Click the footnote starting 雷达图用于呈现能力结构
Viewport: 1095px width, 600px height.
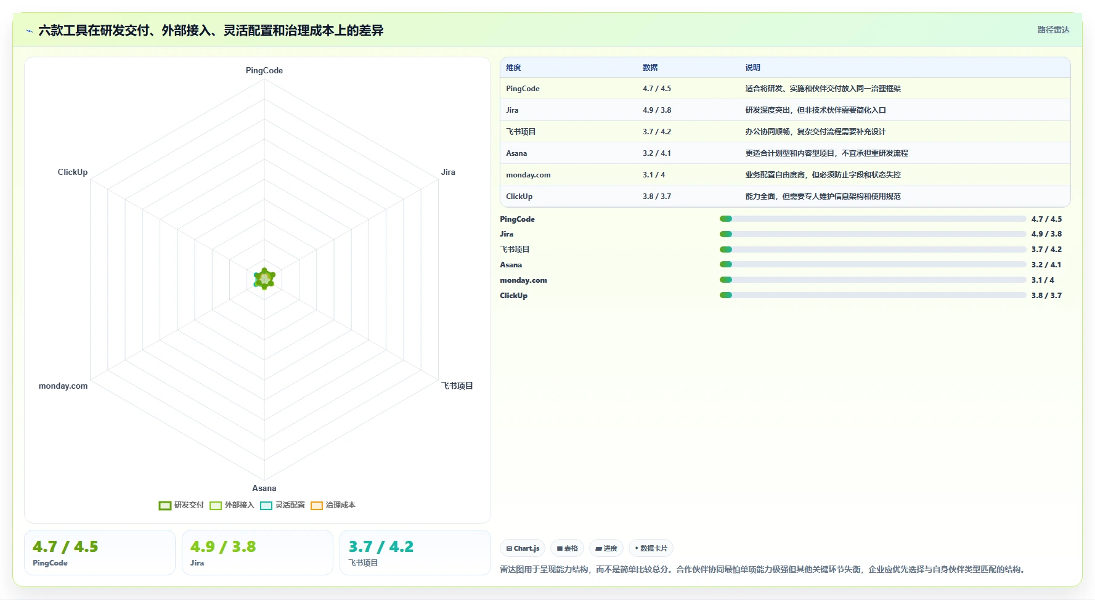pos(764,569)
